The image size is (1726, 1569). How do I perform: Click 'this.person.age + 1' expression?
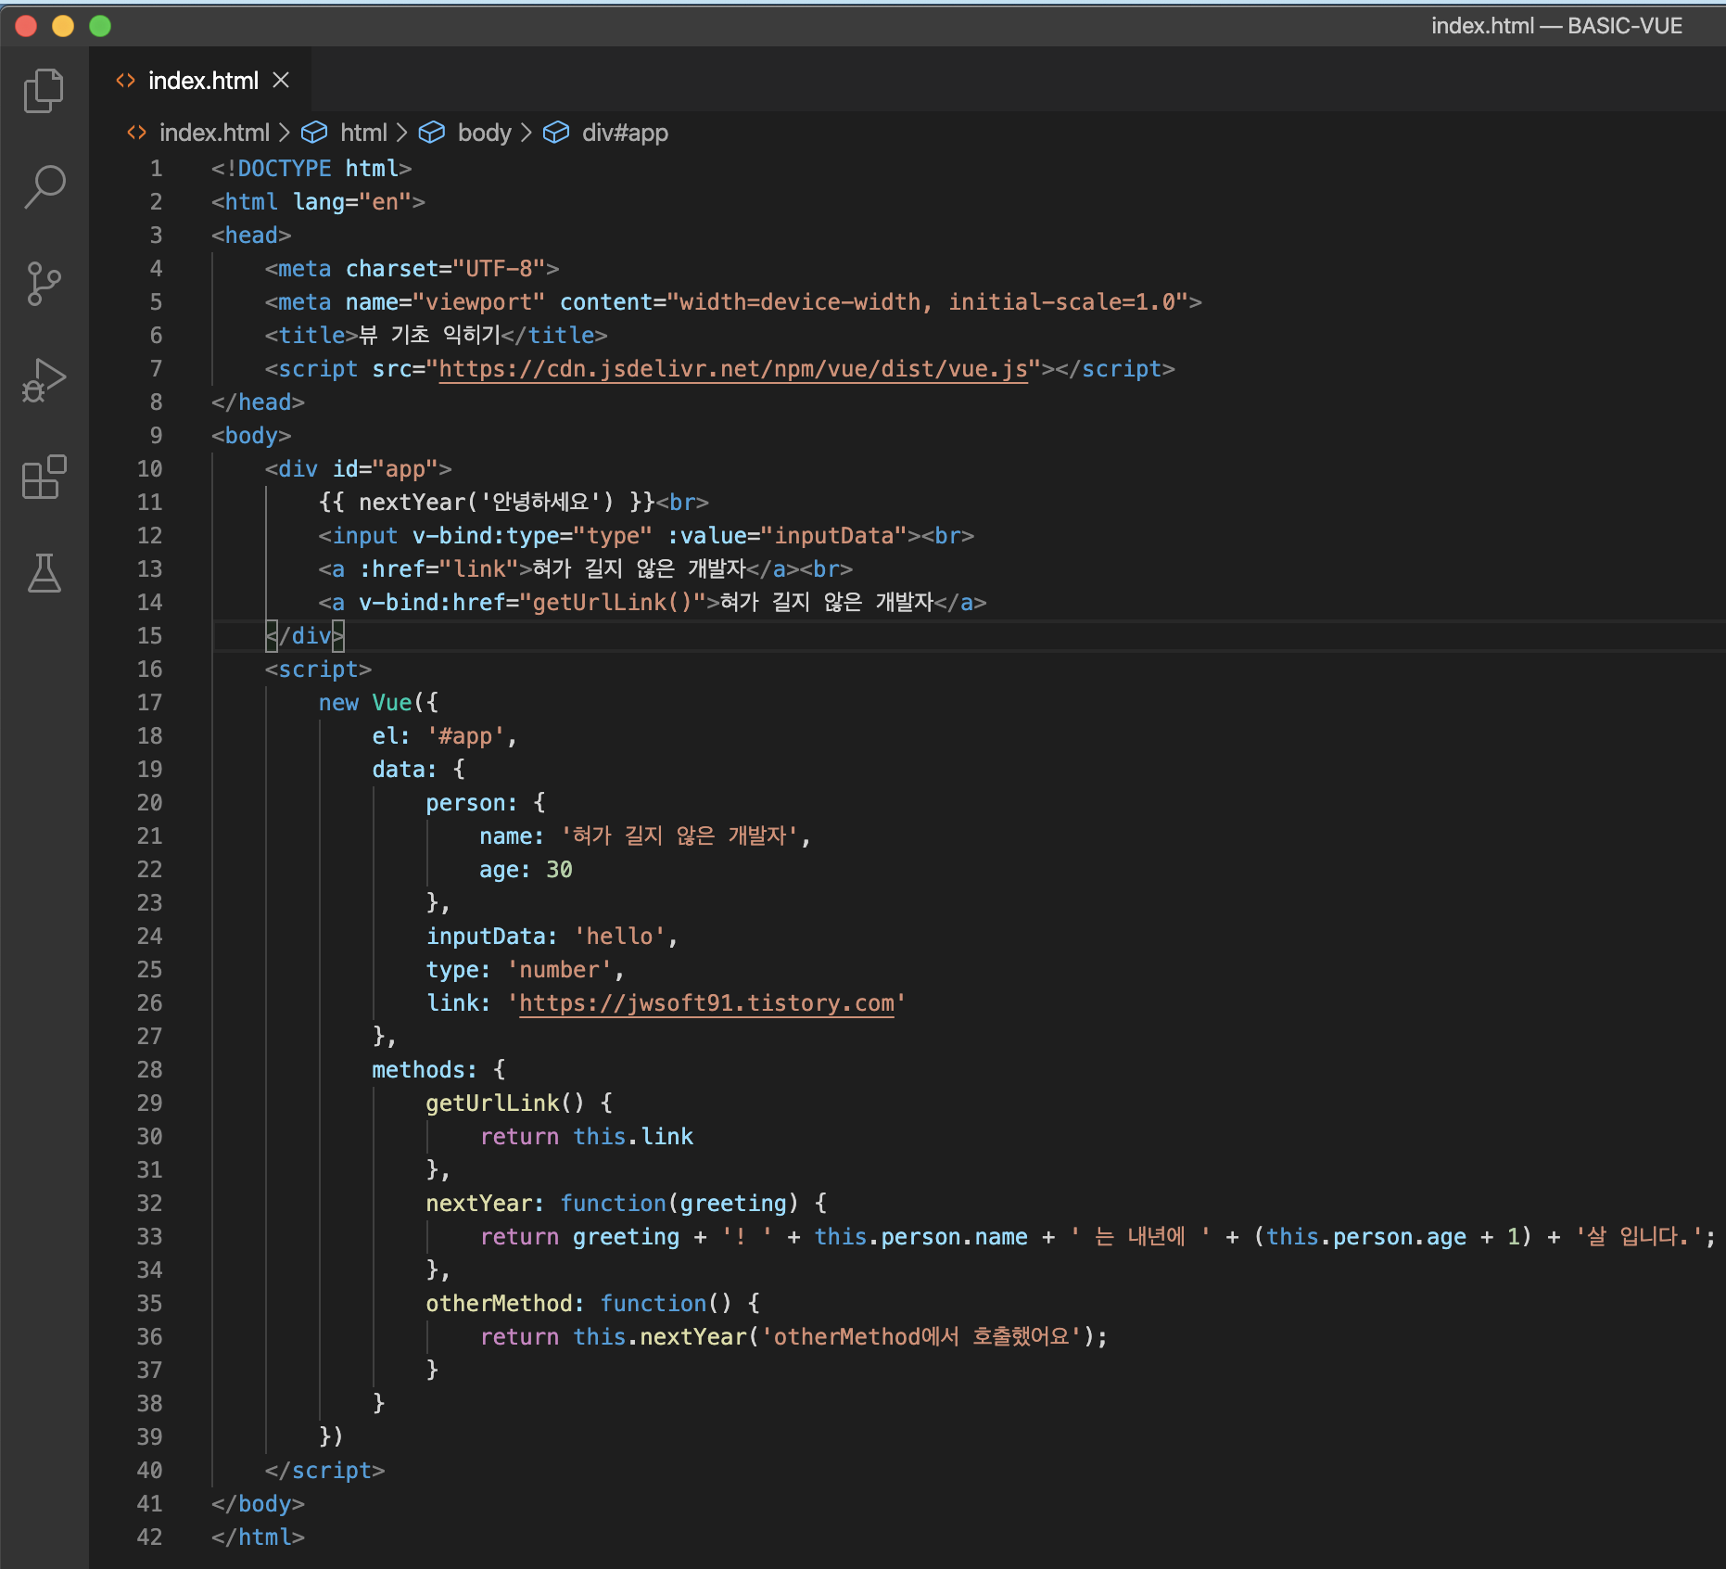coord(1392,1237)
